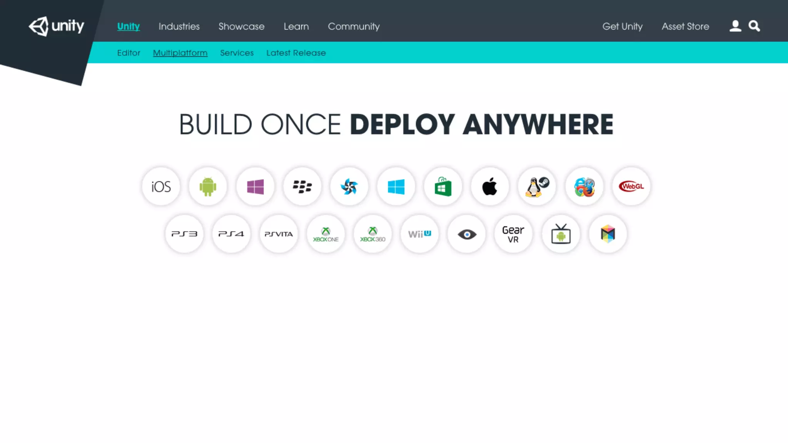Select the PS3 platform icon
The image size is (788, 443).
184,234
